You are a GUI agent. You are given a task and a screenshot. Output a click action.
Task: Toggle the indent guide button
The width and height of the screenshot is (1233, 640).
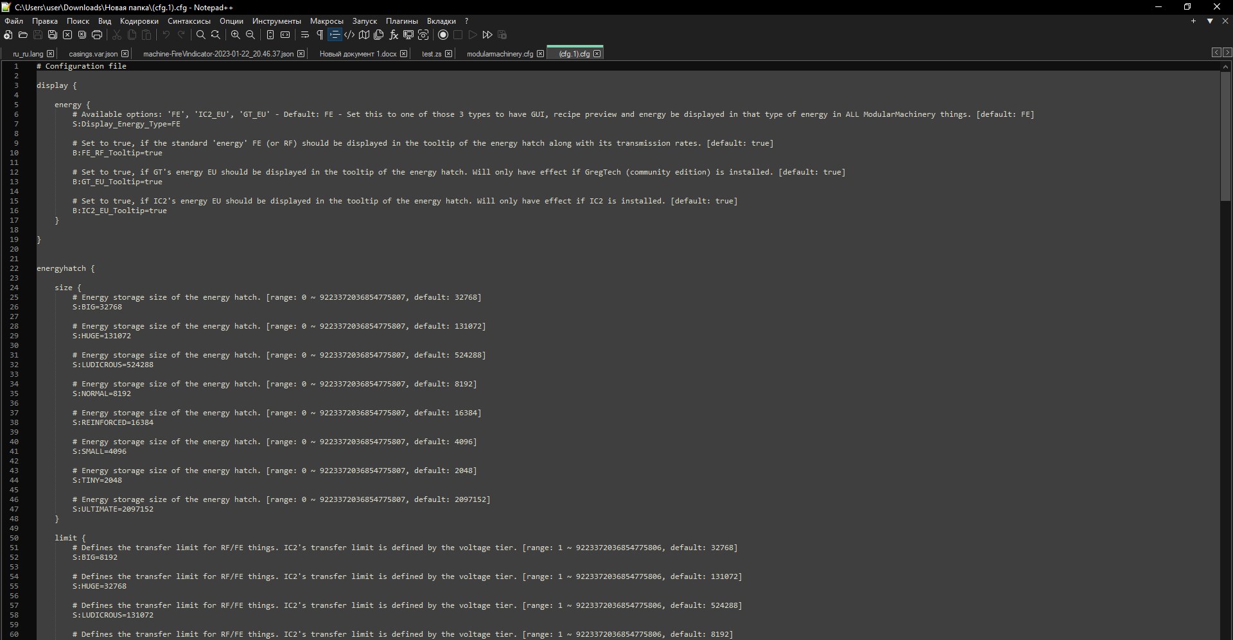335,35
